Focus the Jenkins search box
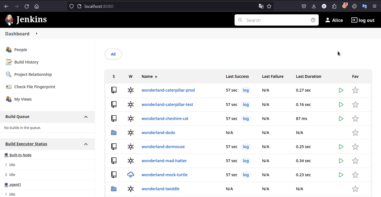Image resolution: width=381 pixels, height=197 pixels. (276, 20)
